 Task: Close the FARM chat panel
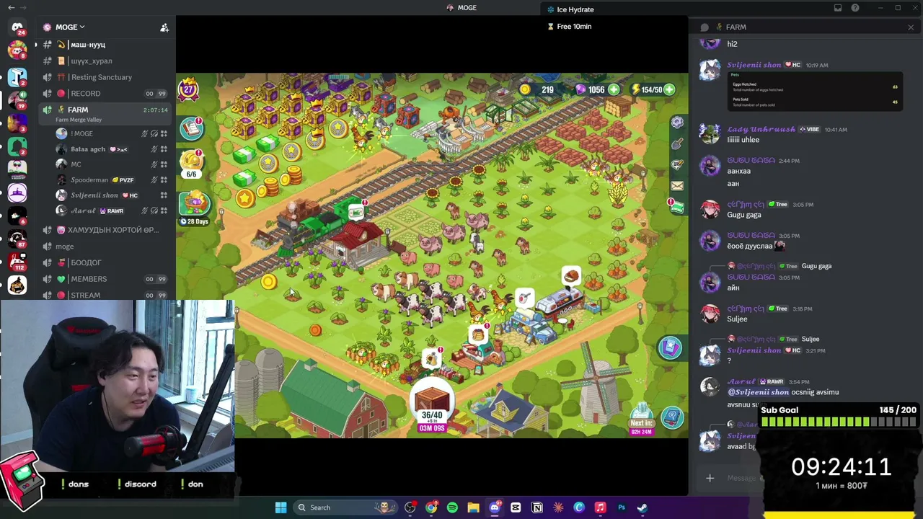pos(911,27)
